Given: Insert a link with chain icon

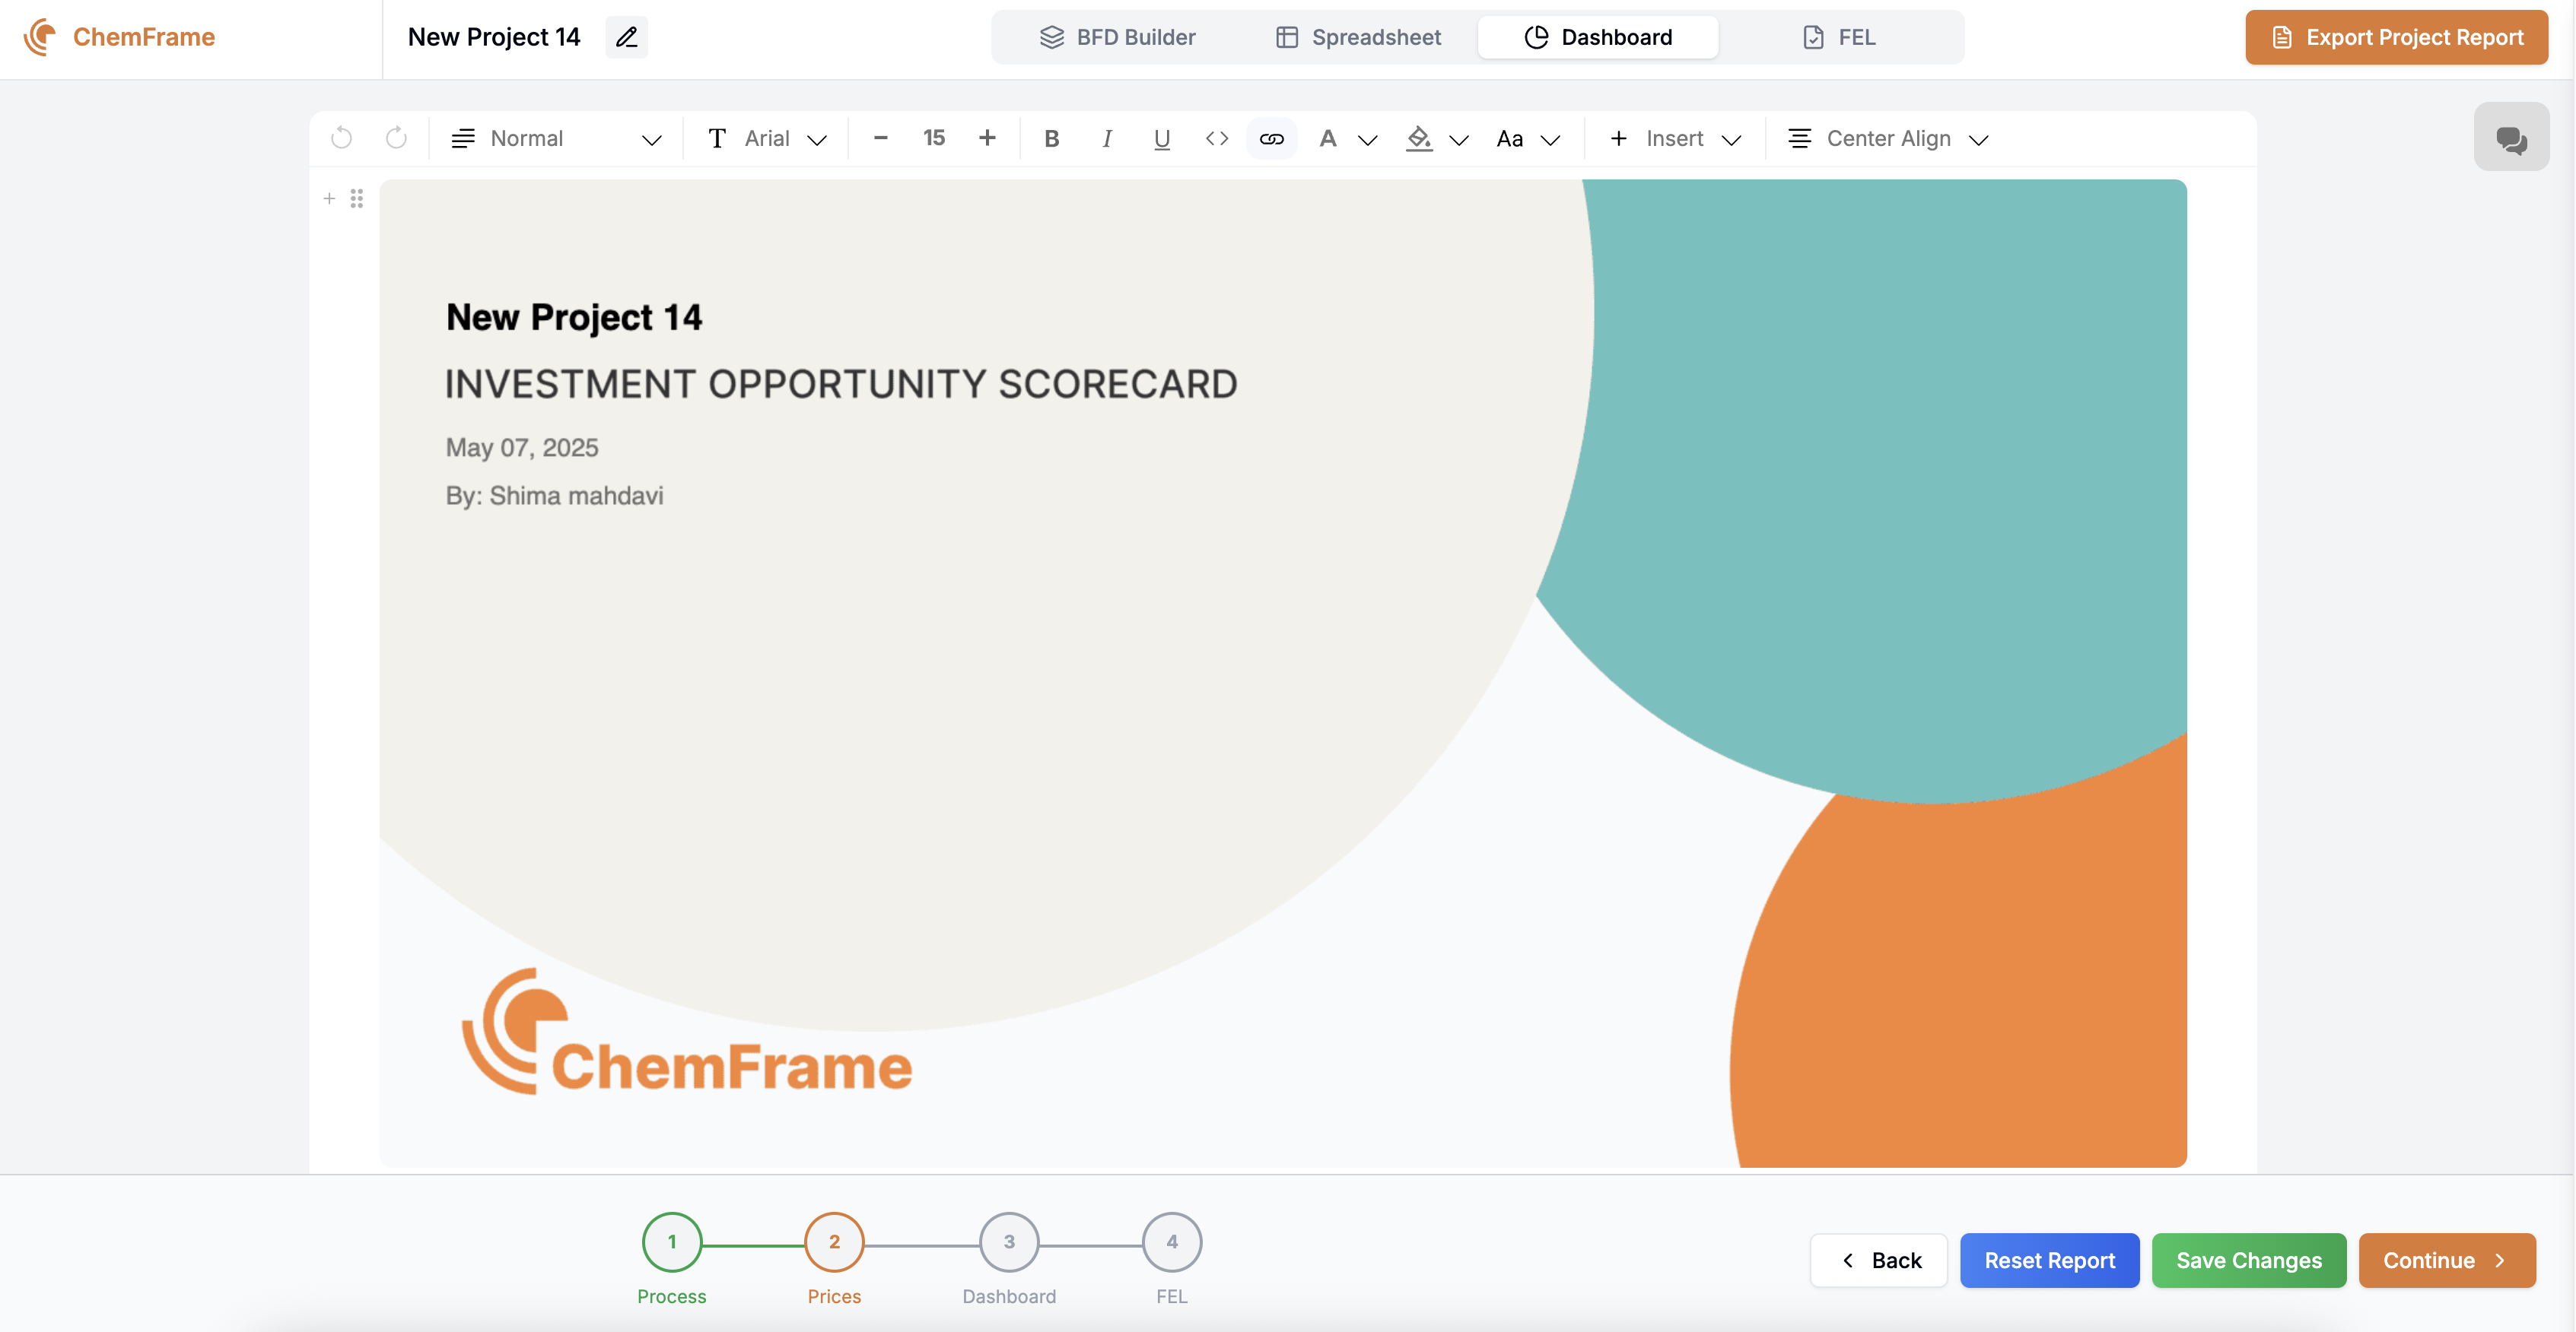Looking at the screenshot, I should [x=1271, y=138].
